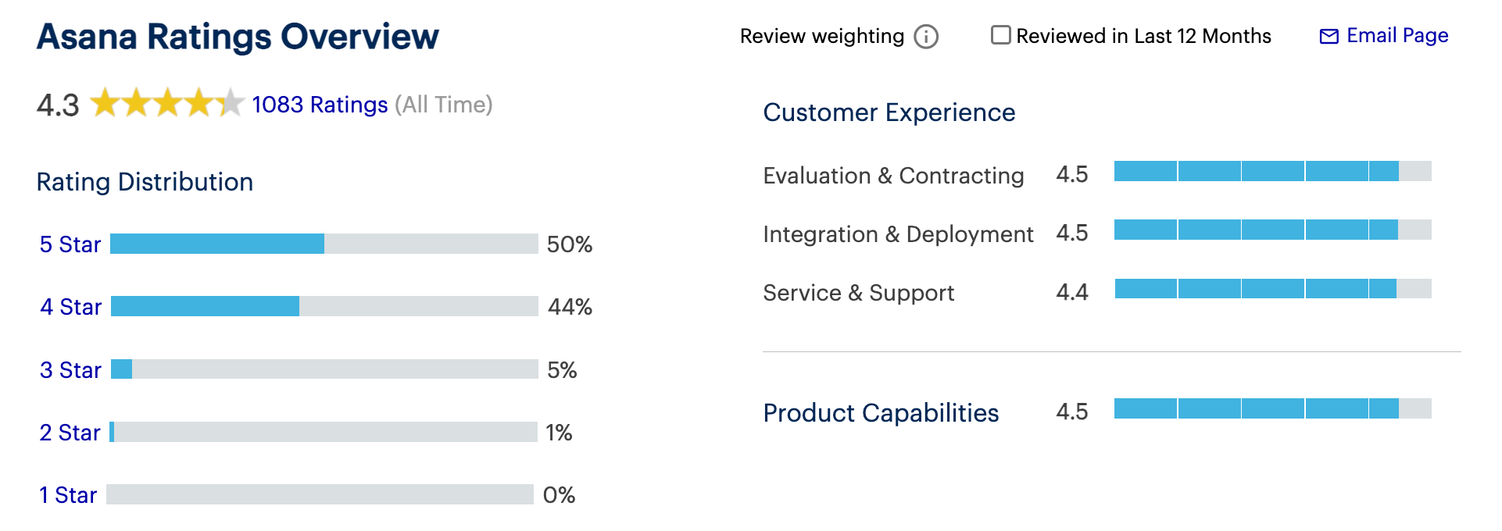Filter by 3 Star reviews

[70, 370]
